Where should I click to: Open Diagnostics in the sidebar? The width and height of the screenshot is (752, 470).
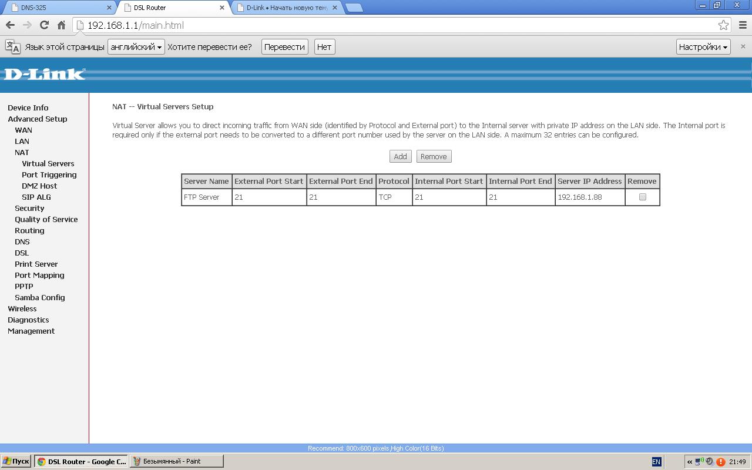coord(28,320)
